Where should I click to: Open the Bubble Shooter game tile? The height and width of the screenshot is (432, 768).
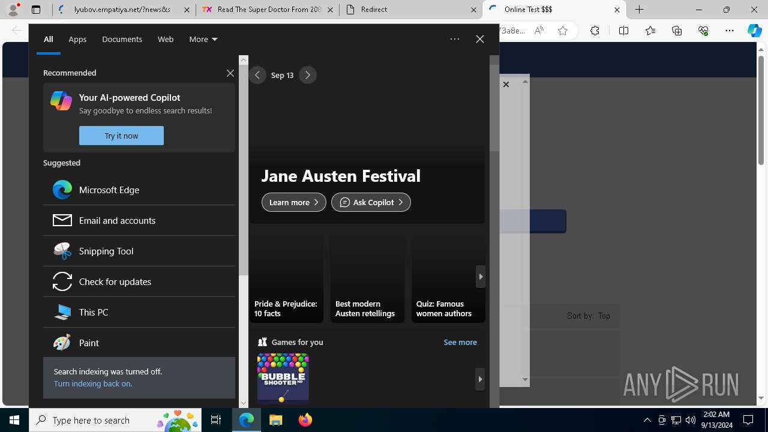pos(283,377)
